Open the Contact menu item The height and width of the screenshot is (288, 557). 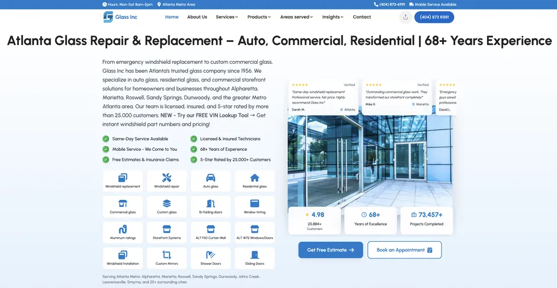pyautogui.click(x=362, y=17)
